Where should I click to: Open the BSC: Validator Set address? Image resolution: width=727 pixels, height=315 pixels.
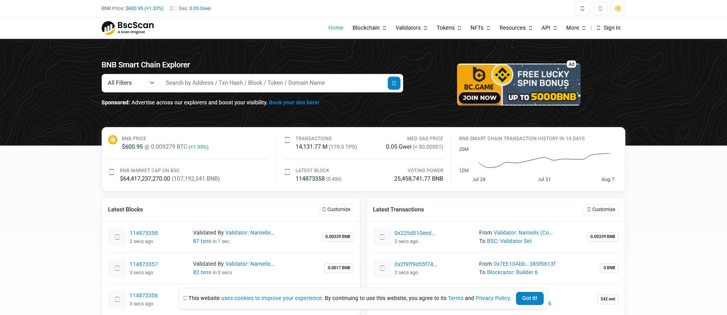[x=509, y=241]
